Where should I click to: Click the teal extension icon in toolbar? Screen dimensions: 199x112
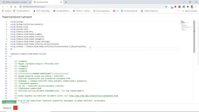tap(184, 7)
